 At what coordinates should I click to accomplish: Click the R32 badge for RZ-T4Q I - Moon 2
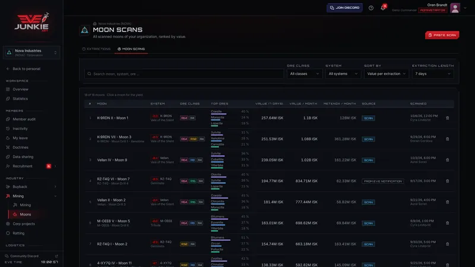pos(184,244)
